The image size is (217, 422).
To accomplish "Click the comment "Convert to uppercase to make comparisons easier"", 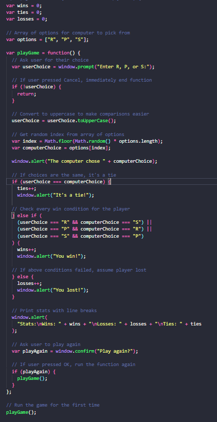I will pyautogui.click(x=80, y=114).
